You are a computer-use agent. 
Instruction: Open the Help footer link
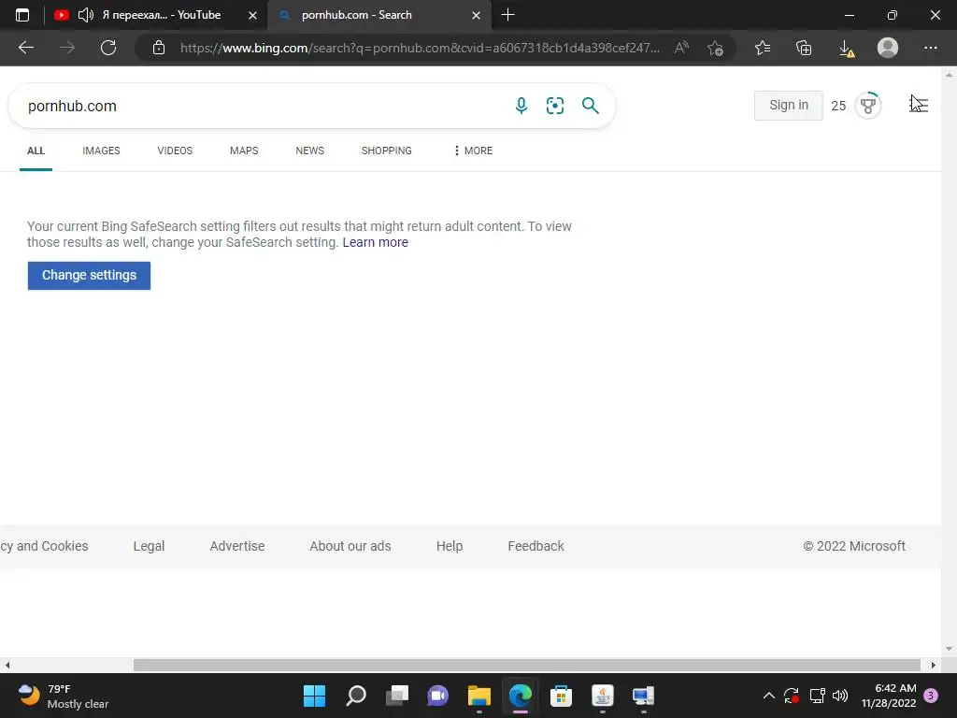(x=450, y=546)
